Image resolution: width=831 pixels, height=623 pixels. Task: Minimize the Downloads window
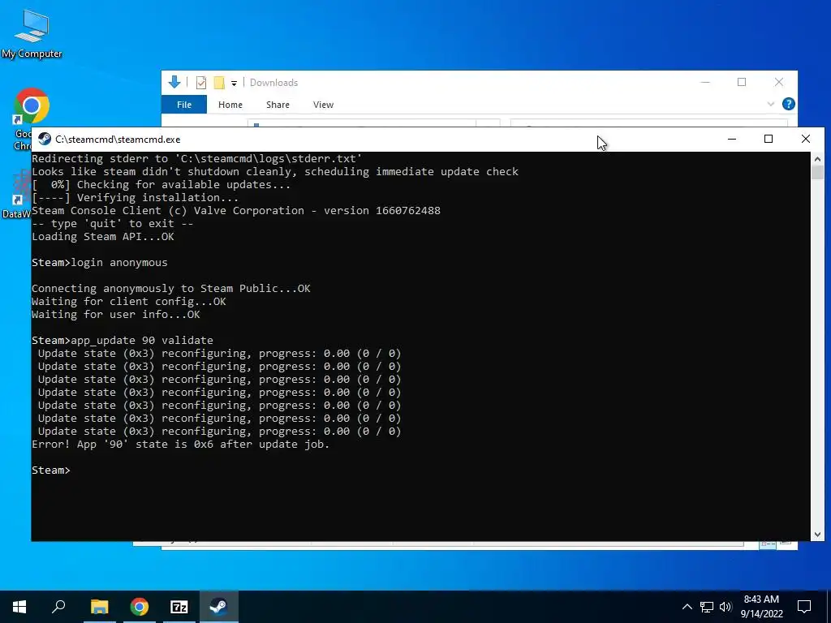(x=705, y=82)
